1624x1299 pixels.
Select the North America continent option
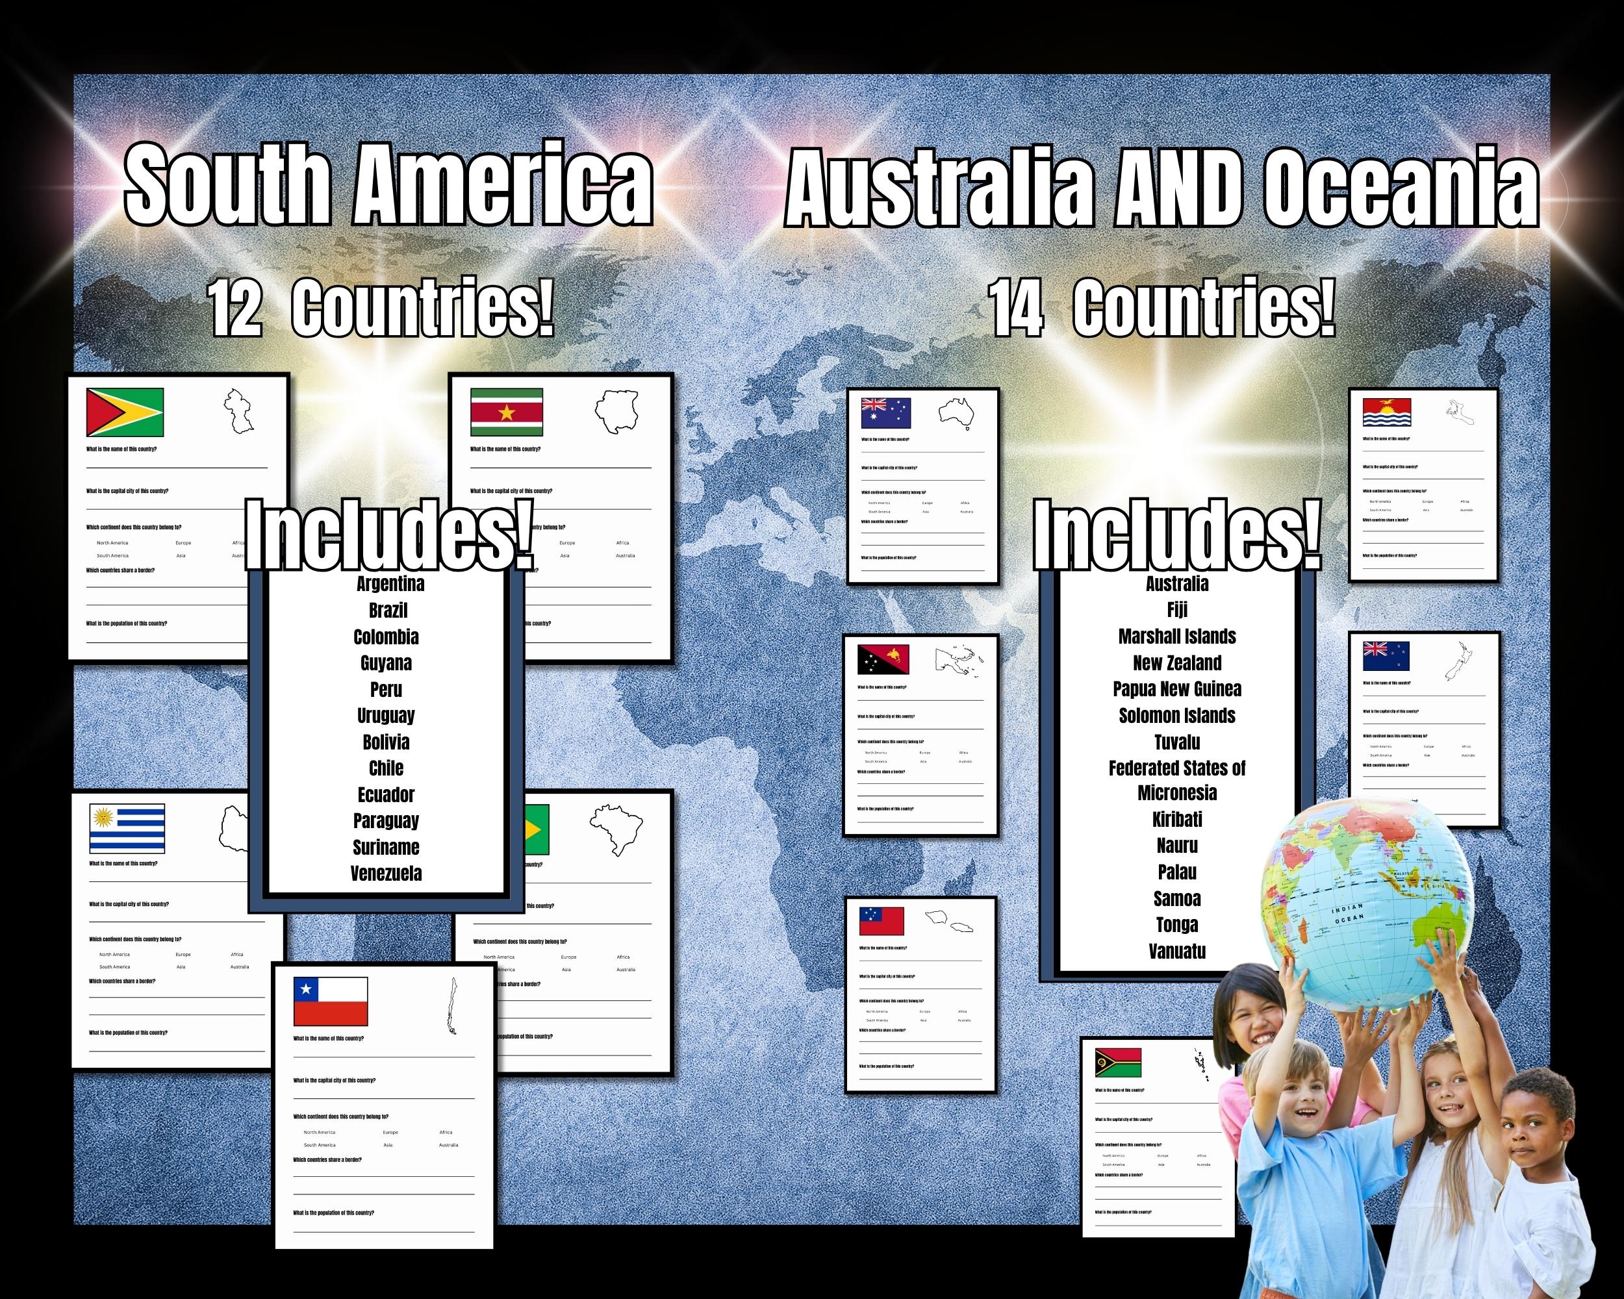(x=112, y=542)
